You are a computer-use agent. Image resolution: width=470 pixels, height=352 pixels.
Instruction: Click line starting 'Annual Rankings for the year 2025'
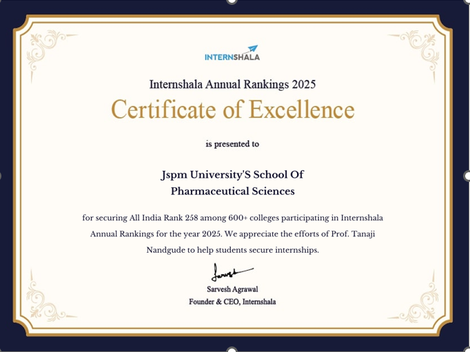233,234
